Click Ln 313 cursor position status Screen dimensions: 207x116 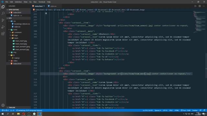tap(148, 110)
